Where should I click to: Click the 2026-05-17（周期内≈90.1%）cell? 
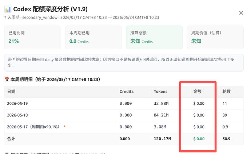(33, 127)
